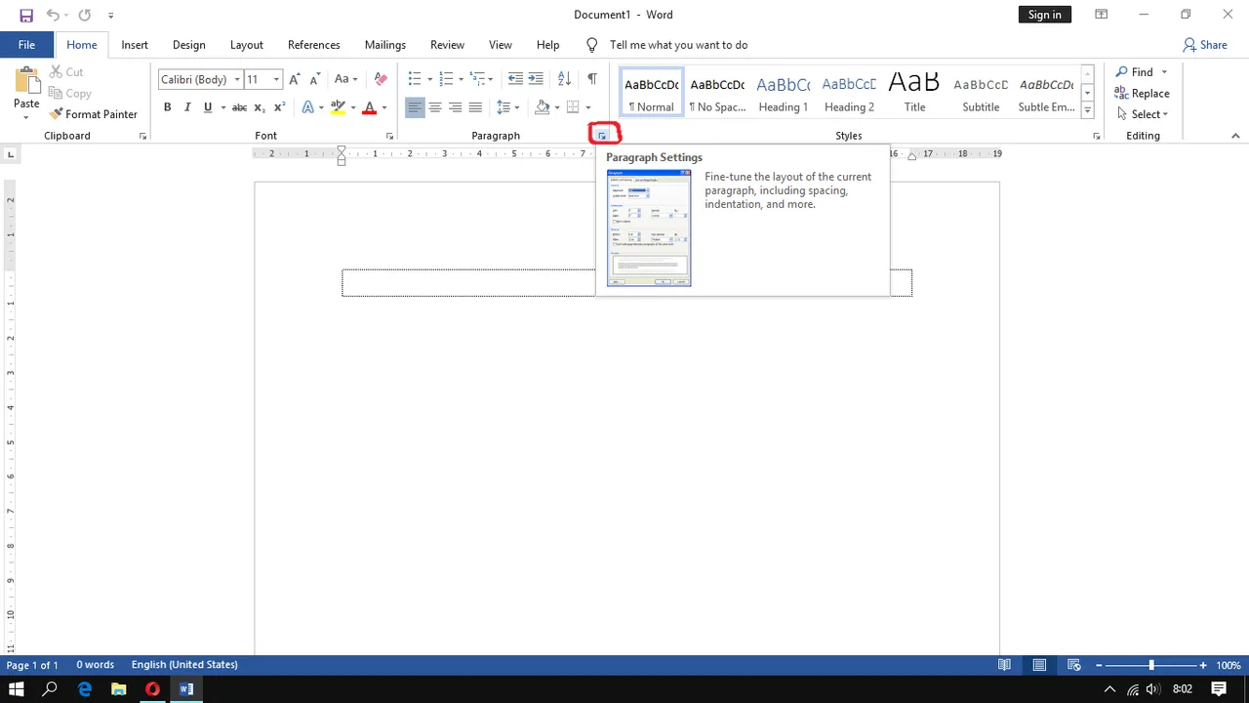Apply the Heading 1 style thumbnail
This screenshot has height=703, width=1249.
pyautogui.click(x=783, y=93)
